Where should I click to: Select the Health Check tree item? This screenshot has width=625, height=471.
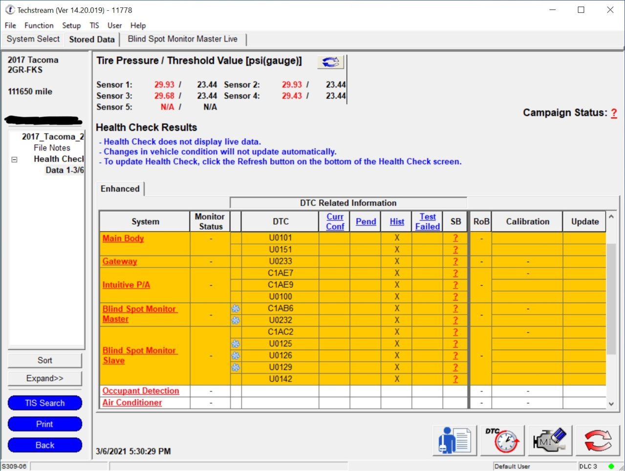tap(59, 159)
